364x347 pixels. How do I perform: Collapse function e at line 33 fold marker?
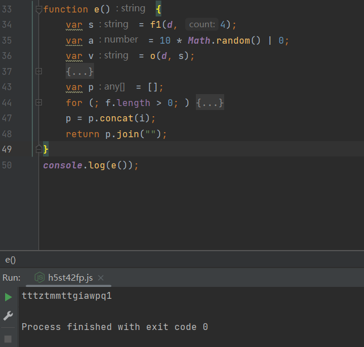(38, 10)
